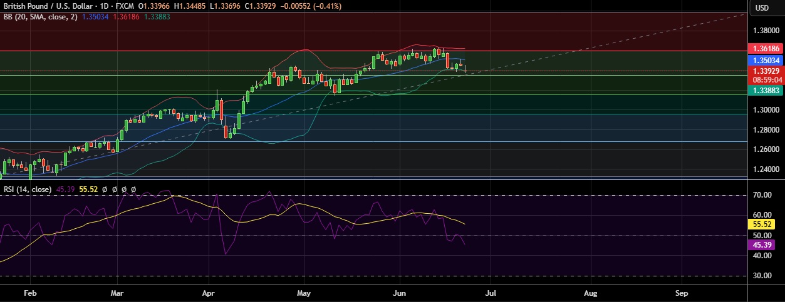Click the 1.26000 price scale value
Image resolution: width=785 pixels, height=302 pixels.
click(766, 149)
